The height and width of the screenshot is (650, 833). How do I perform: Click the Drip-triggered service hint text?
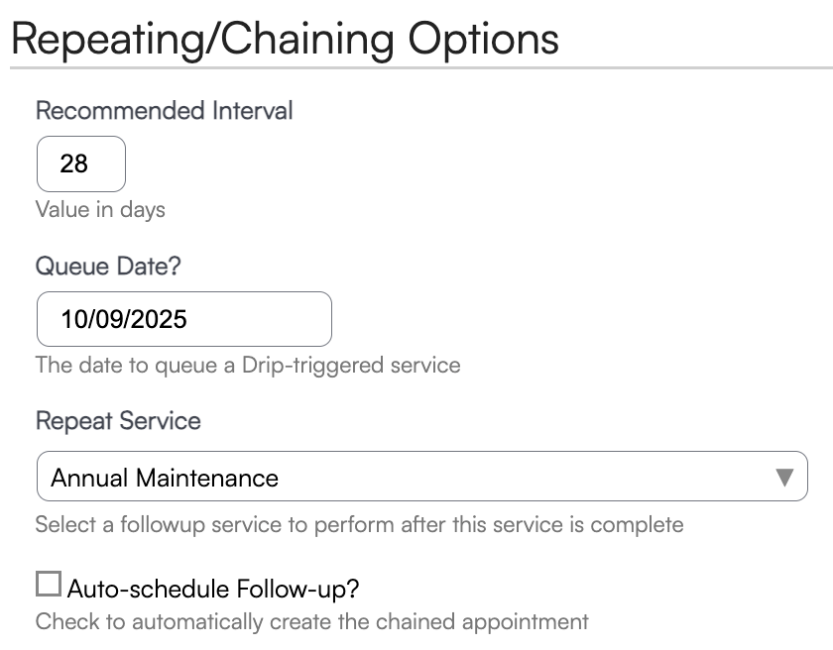click(248, 365)
